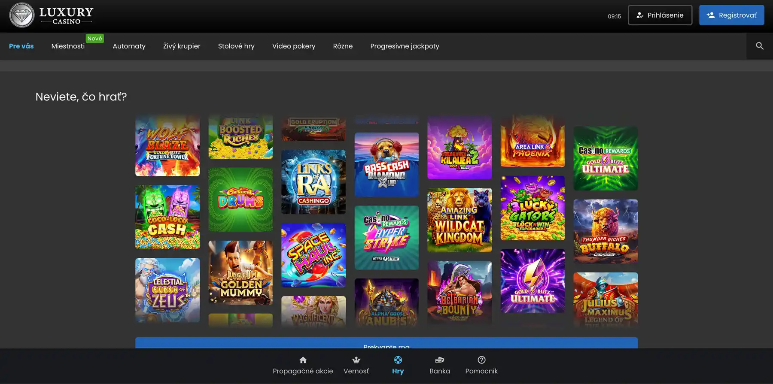Open Space Haul Inc. game
Image resolution: width=773 pixels, height=384 pixels.
point(313,255)
